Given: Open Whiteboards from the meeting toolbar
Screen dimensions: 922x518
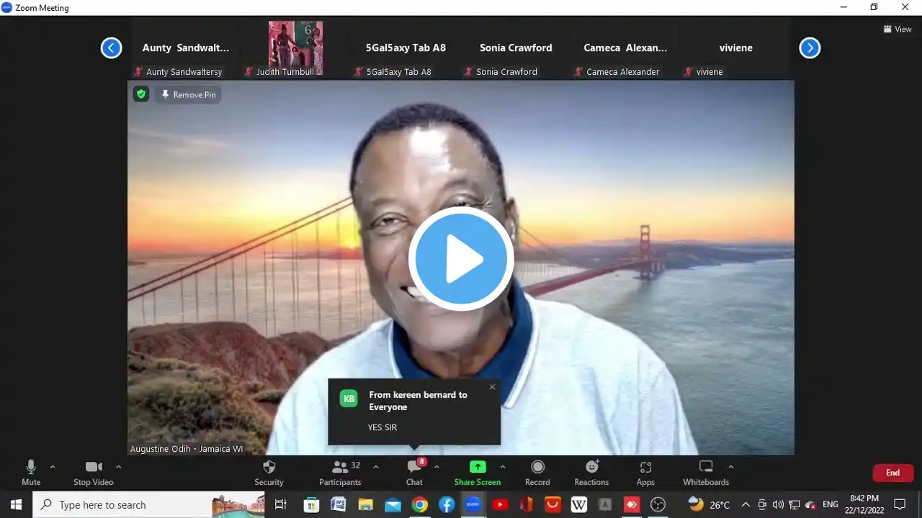Looking at the screenshot, I should [706, 468].
